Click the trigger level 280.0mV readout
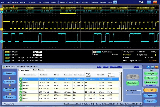 (108, 52)
